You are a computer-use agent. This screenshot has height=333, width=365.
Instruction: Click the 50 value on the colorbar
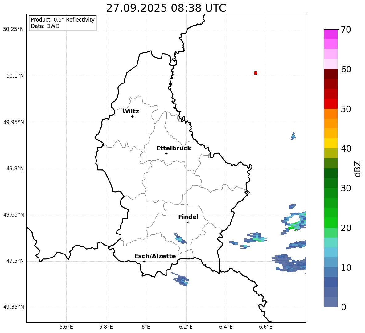(x=346, y=109)
